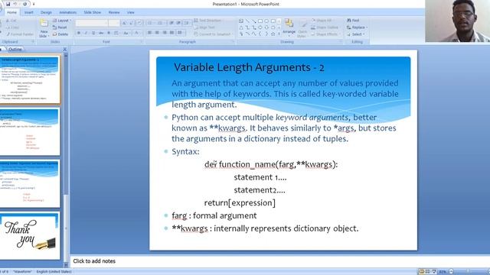This screenshot has height=275, width=490.
Task: Open the Review ribbon tab
Action: 114,12
